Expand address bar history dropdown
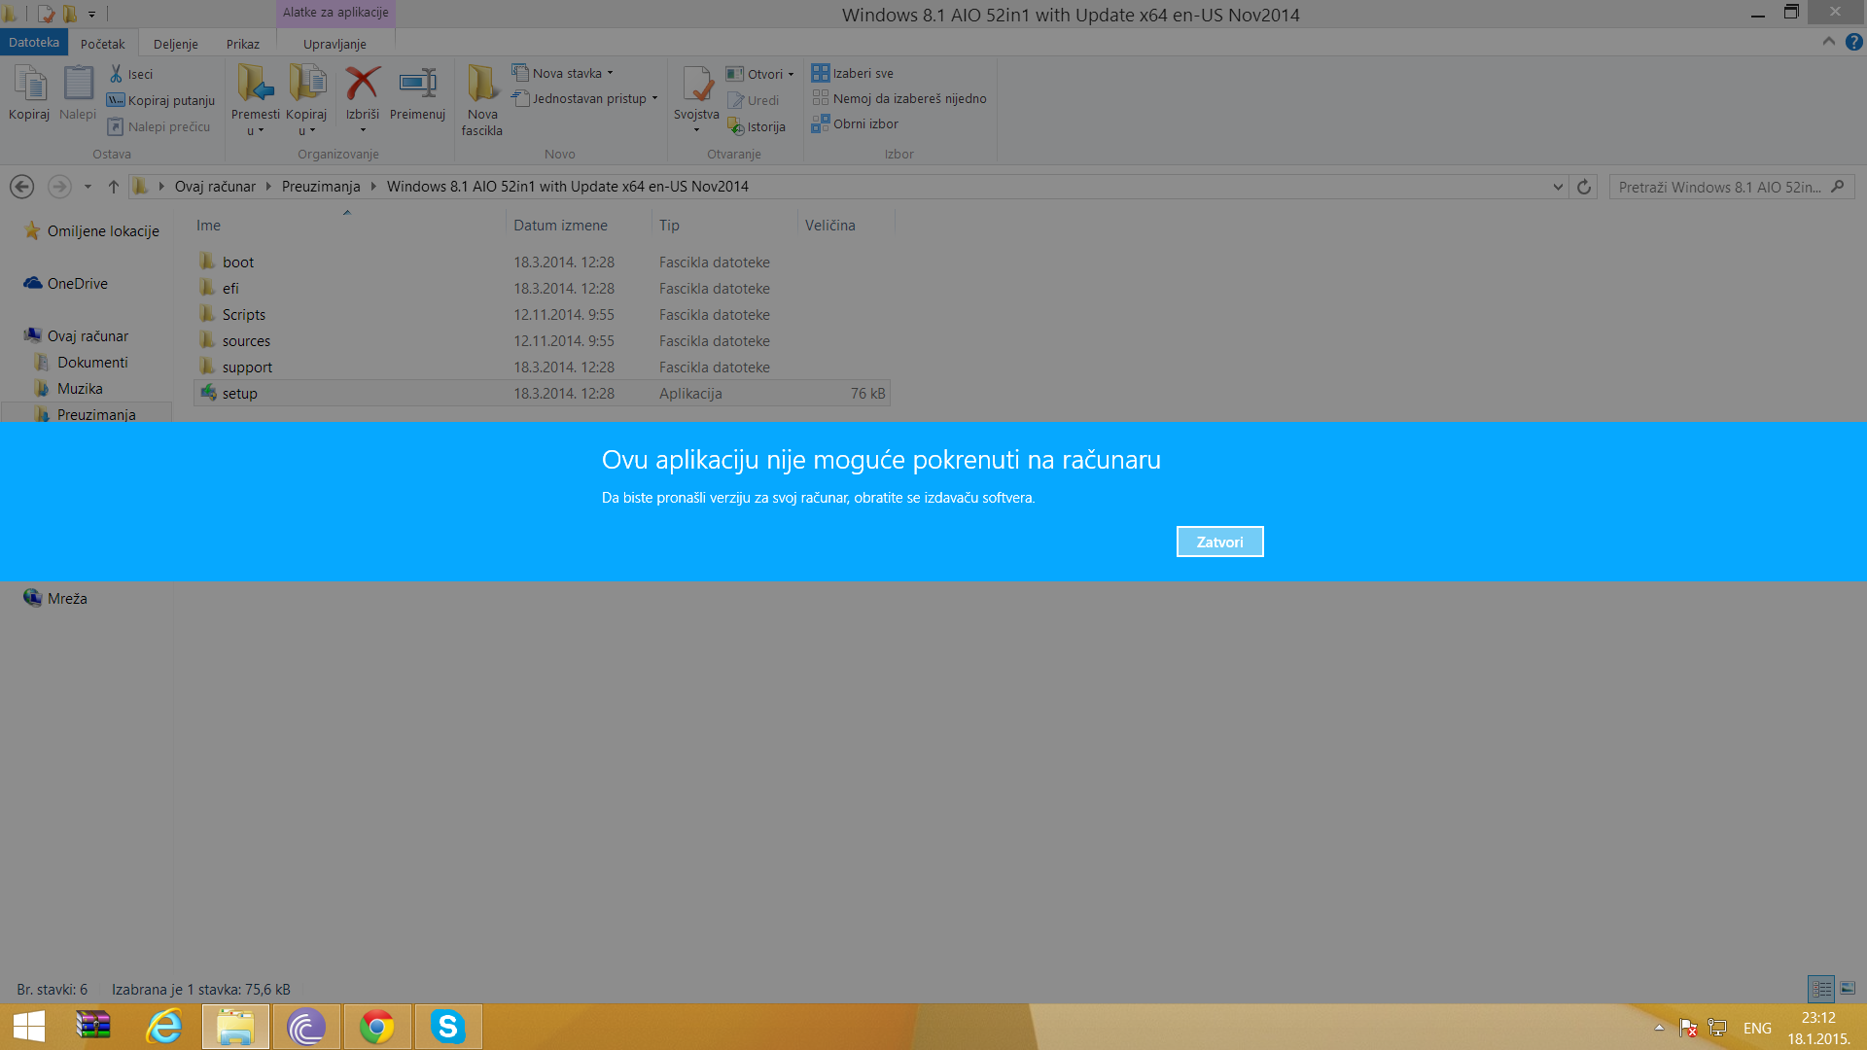The image size is (1867, 1050). [1558, 187]
